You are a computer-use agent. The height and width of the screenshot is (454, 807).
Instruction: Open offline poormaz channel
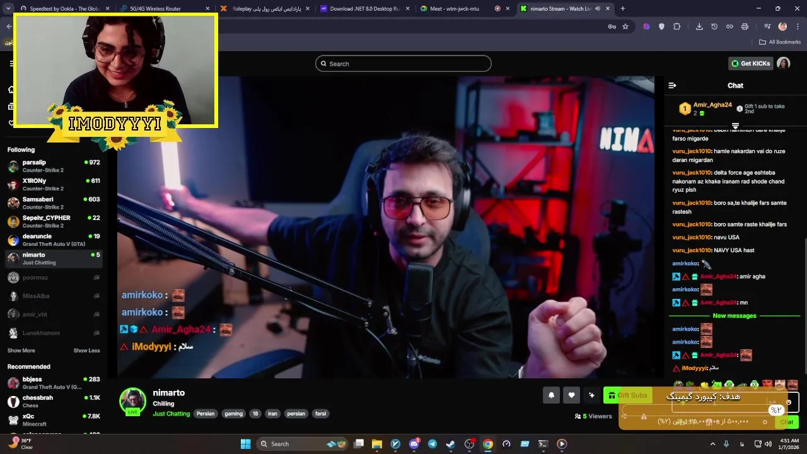click(x=54, y=277)
